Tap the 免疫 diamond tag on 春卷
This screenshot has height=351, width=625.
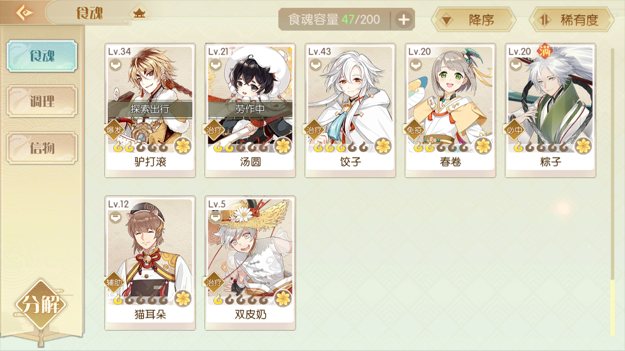click(414, 130)
